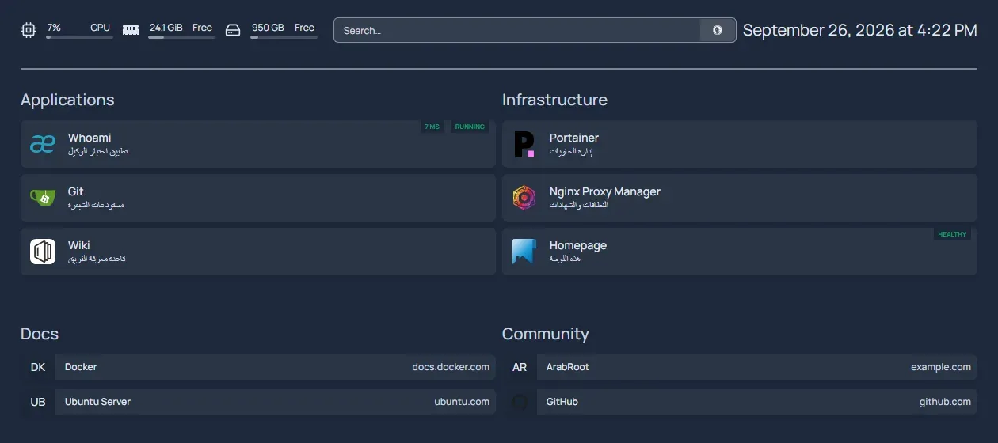Open the Portainer service card
The width and height of the screenshot is (998, 443).
pyautogui.click(x=740, y=144)
